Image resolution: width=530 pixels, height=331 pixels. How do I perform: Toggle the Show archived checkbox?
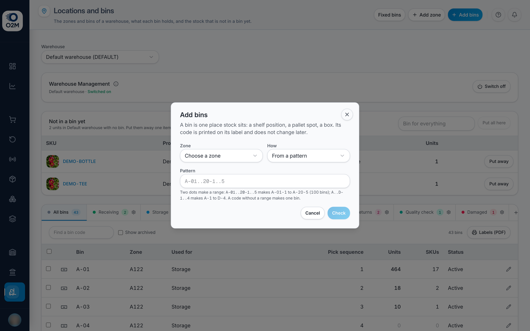click(120, 233)
